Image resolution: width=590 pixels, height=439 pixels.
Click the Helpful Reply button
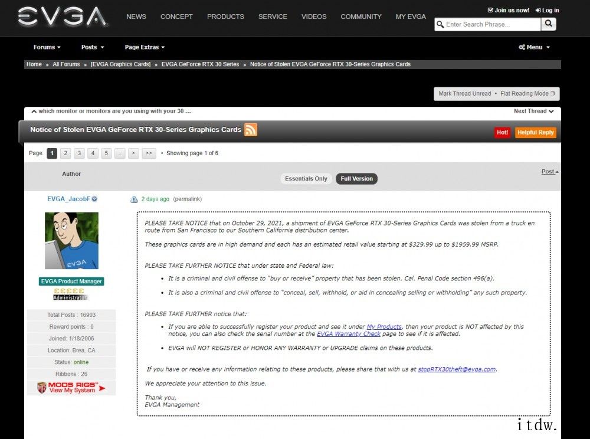[536, 132]
